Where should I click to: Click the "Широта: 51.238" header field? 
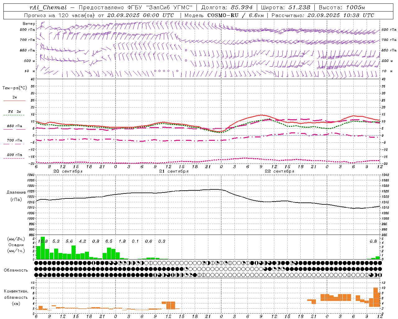(x=285, y=7)
